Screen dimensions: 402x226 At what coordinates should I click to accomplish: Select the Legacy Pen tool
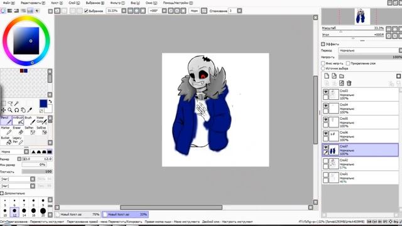click(18, 141)
